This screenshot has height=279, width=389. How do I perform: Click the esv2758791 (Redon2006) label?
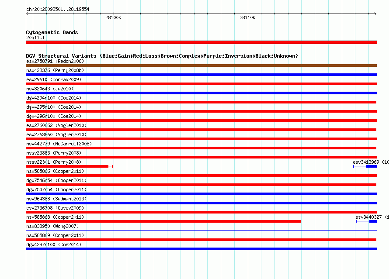coord(55,61)
